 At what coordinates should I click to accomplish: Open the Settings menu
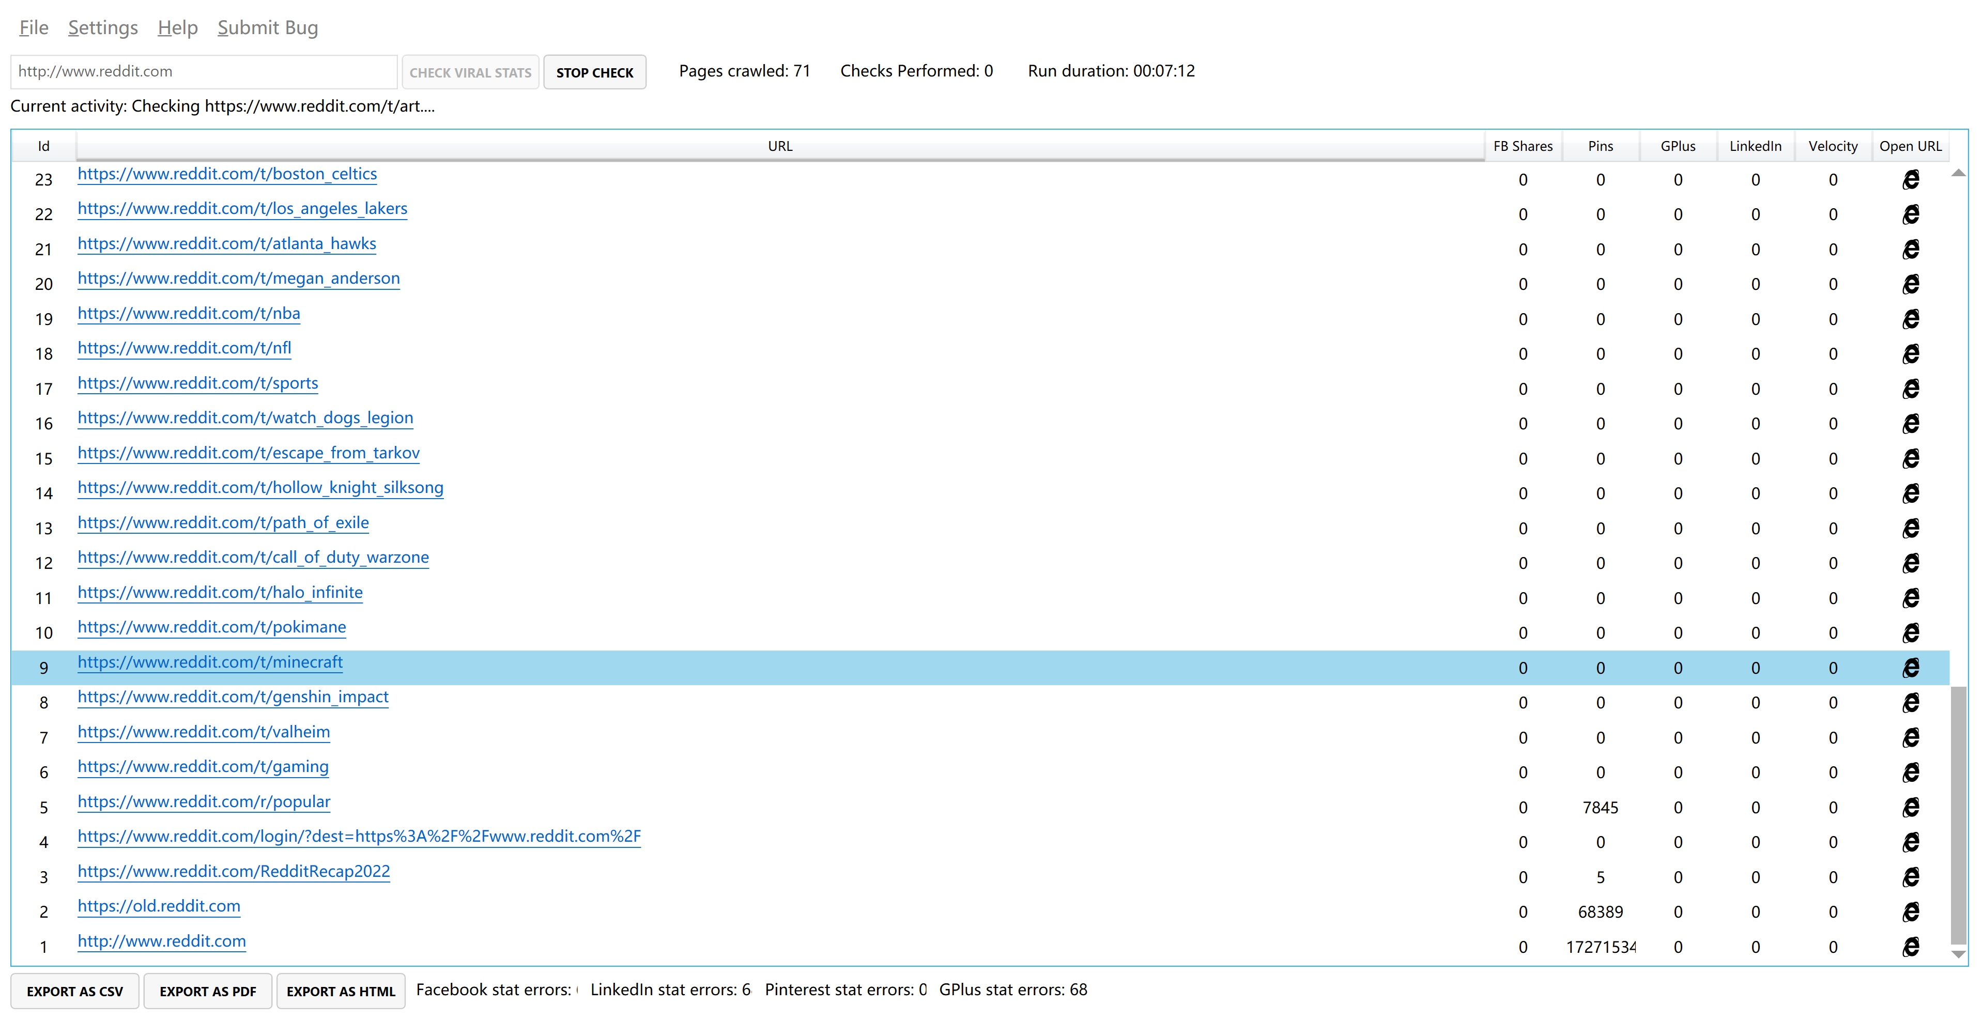(x=103, y=28)
